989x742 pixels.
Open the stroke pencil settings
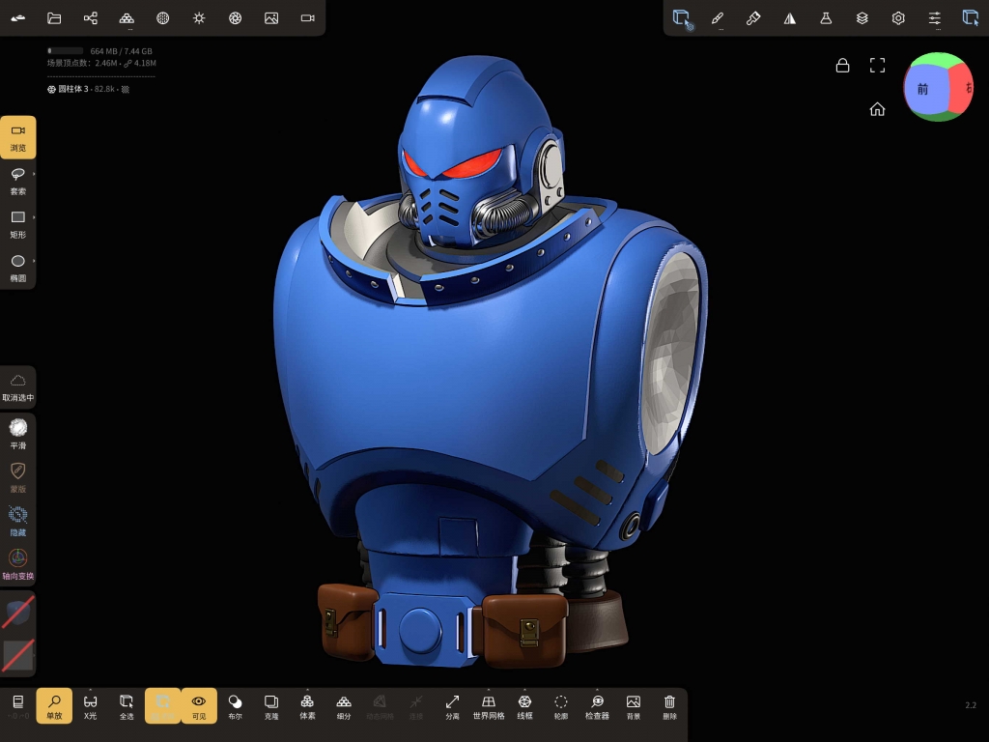point(718,18)
